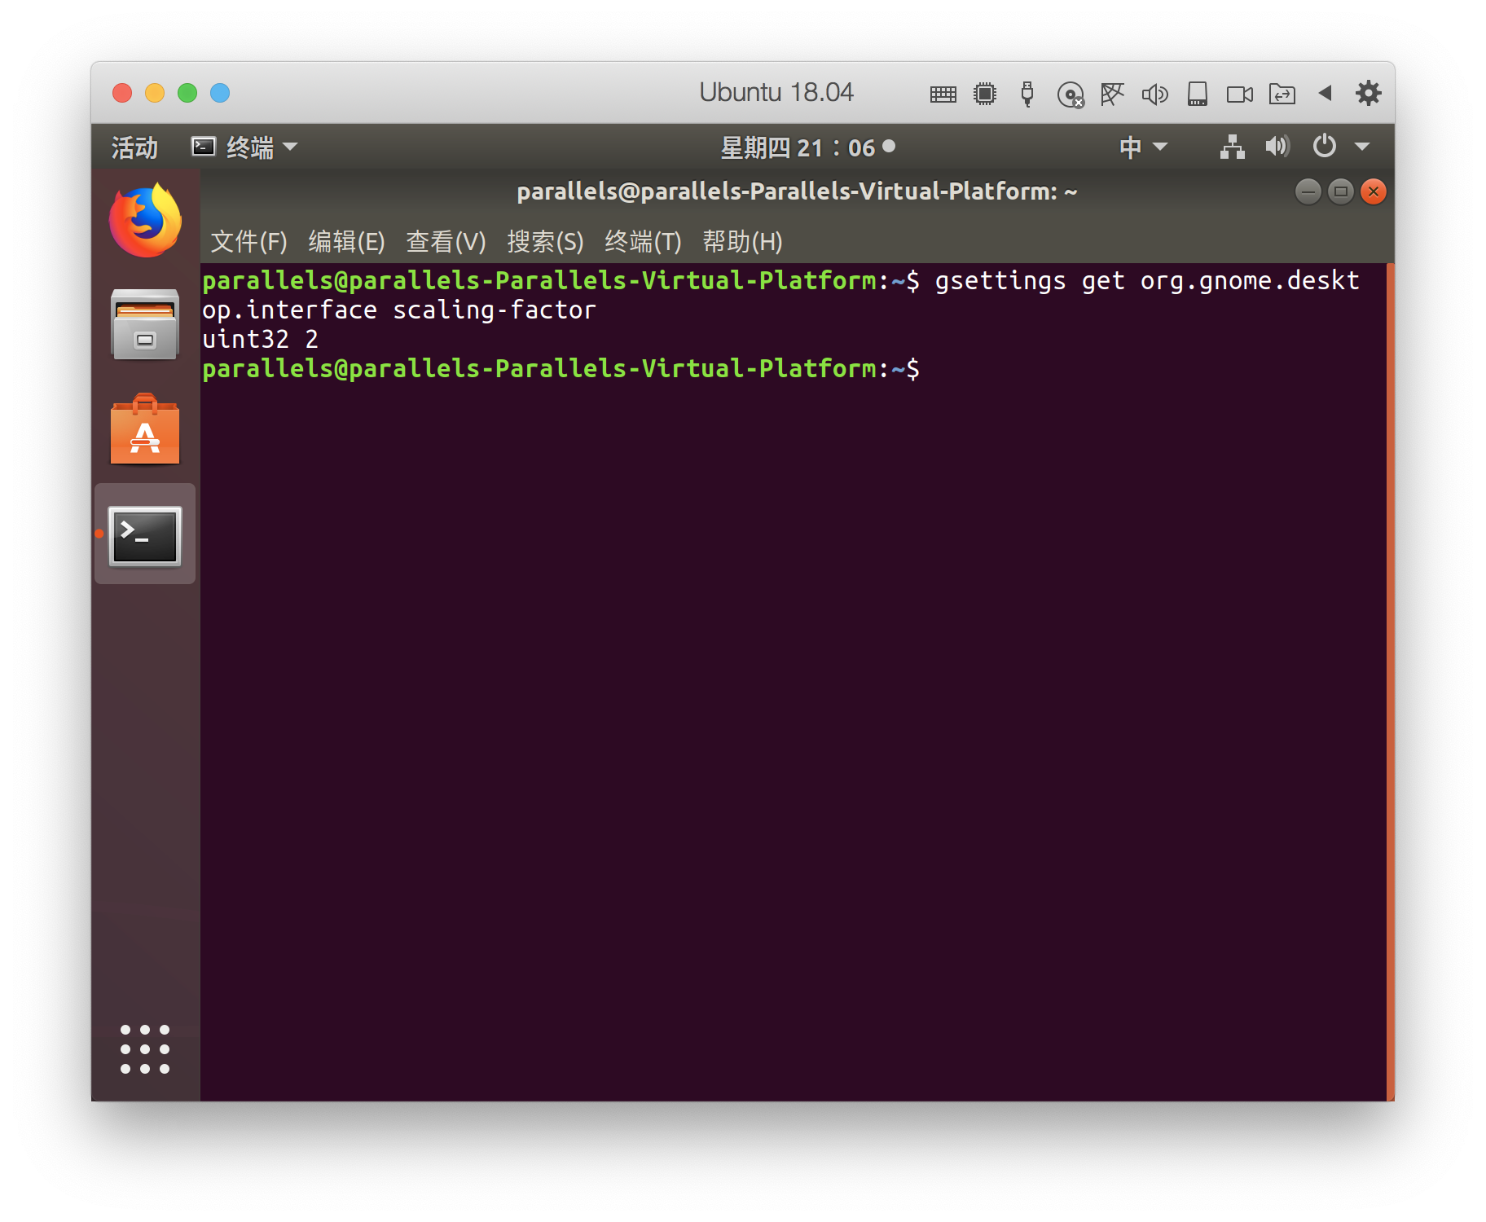Viewport: 1486px width, 1222px height.
Task: Click the green fullscreen button of the Parallels window
Action: pyautogui.click(x=187, y=93)
